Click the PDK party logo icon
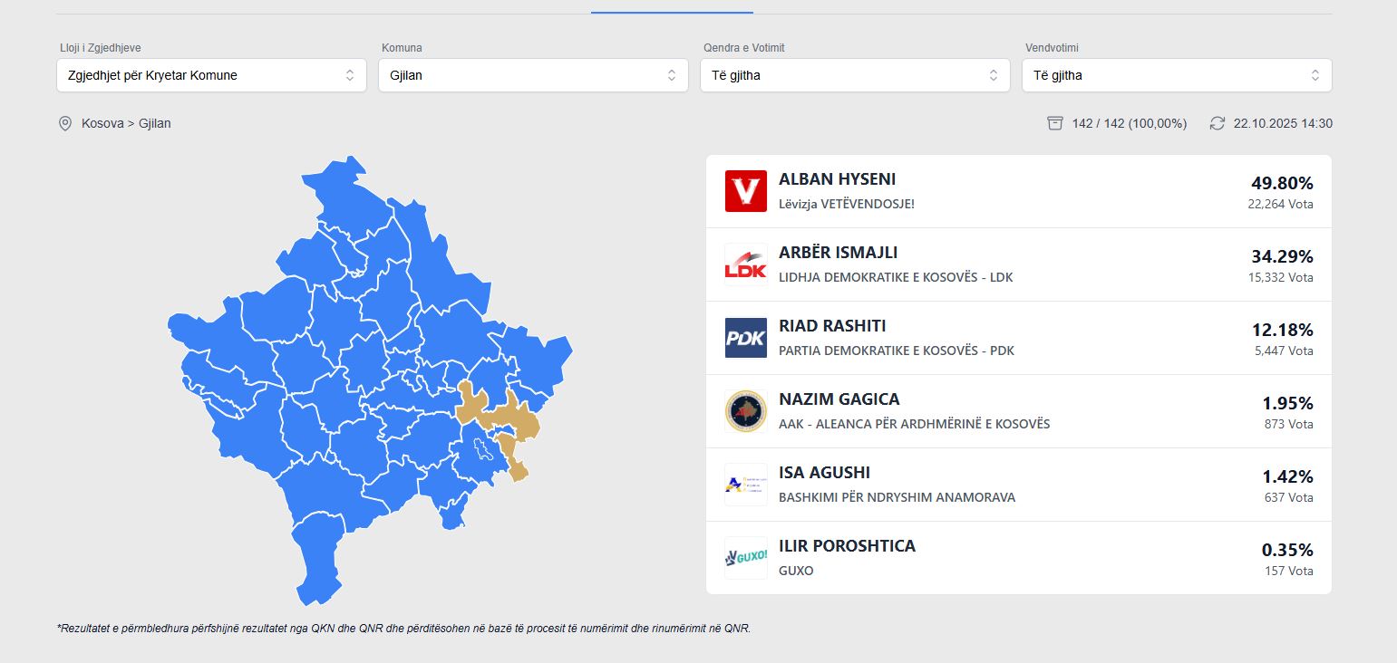1397x663 pixels. (745, 338)
